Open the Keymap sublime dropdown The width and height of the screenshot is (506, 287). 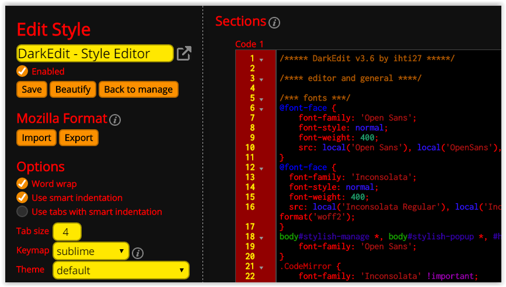point(91,251)
